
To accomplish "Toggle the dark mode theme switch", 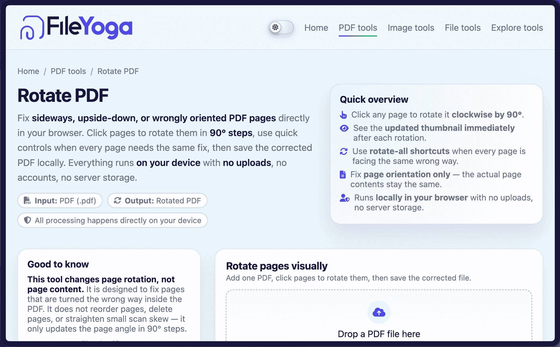I will pos(281,28).
